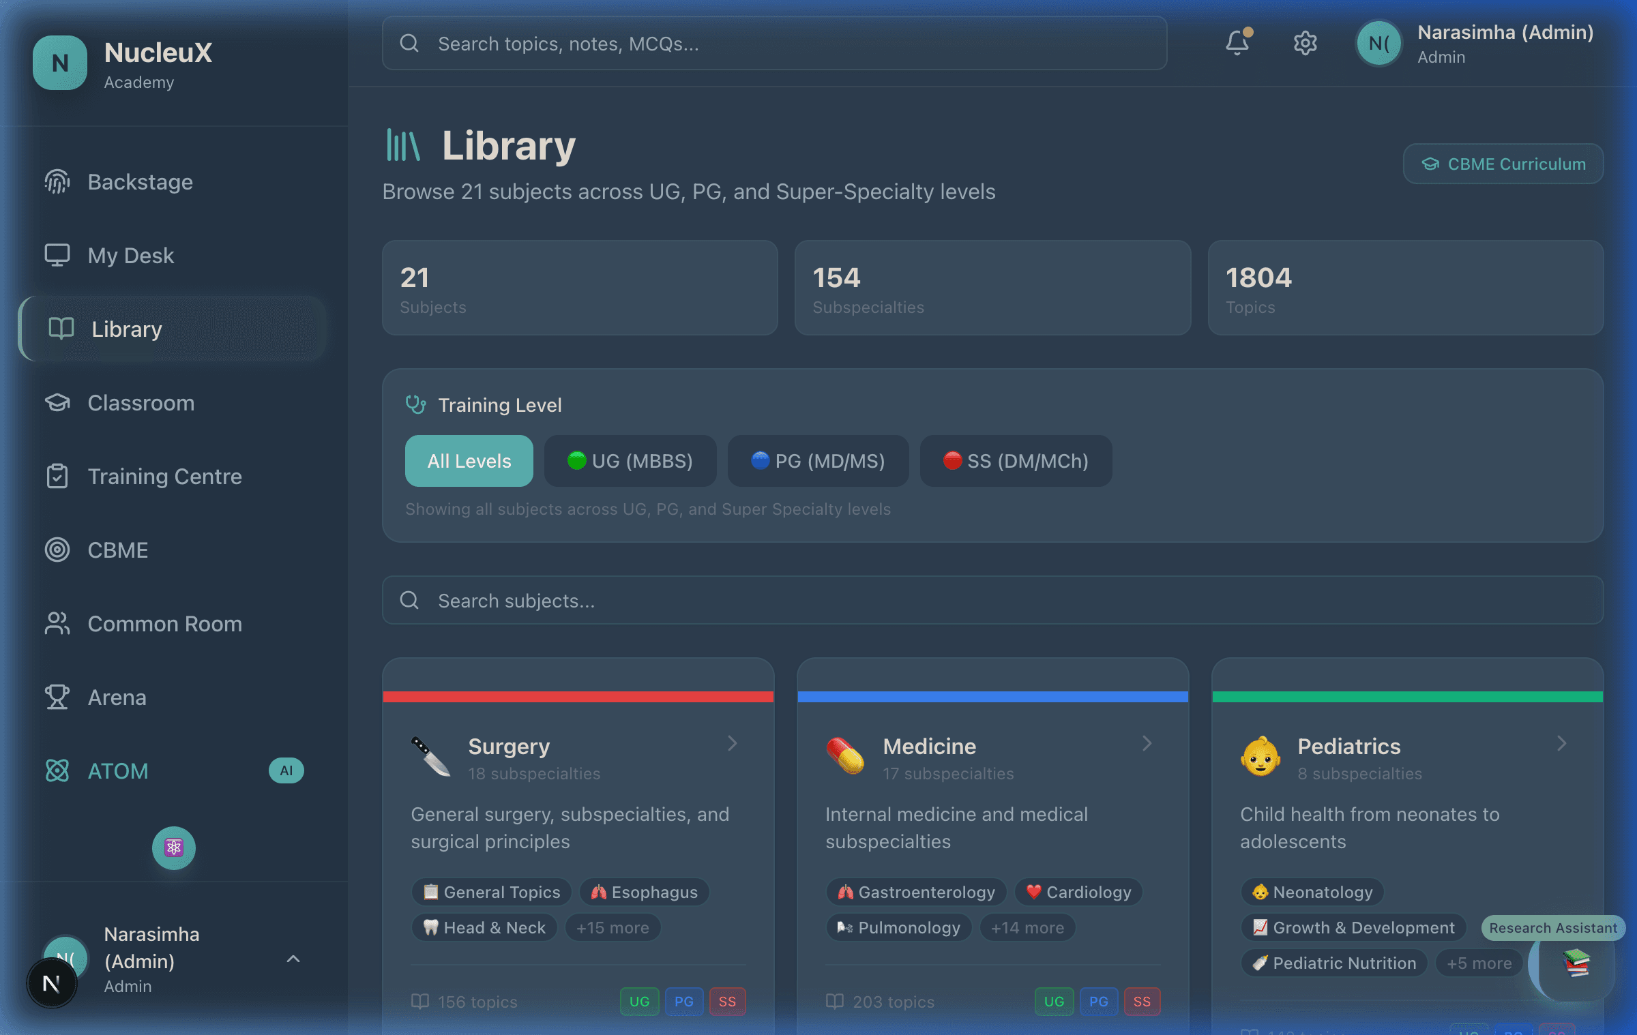Select the My Desk monitor icon
Image resolution: width=1637 pixels, height=1035 pixels.
[57, 255]
